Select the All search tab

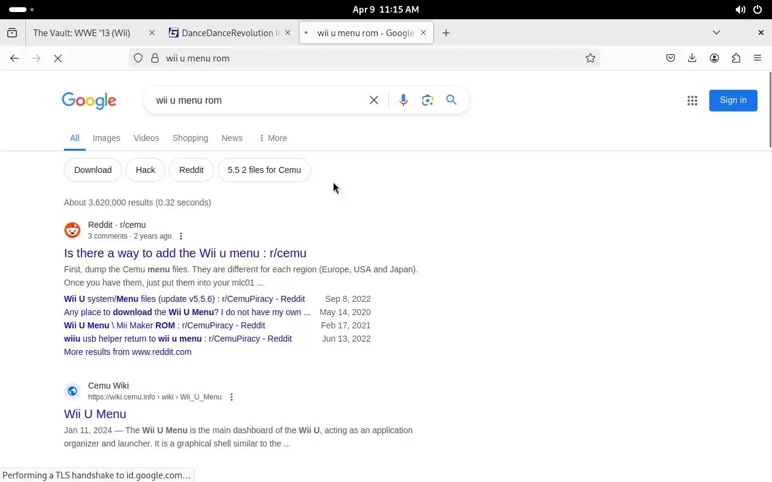pos(75,138)
